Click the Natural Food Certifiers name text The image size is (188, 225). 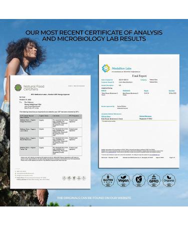pos(34,87)
